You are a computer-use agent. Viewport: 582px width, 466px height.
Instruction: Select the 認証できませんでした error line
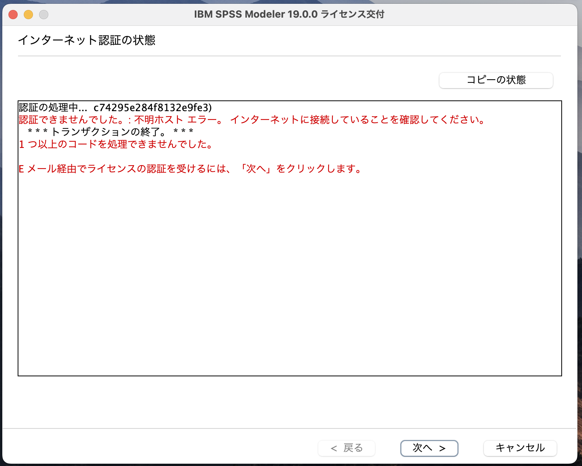click(253, 120)
